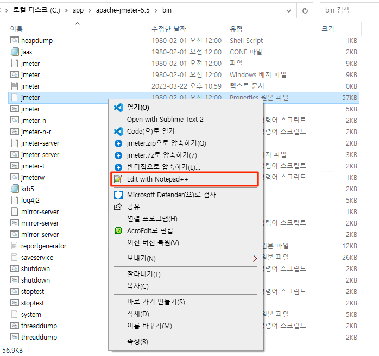Image resolution: width=379 pixels, height=356 pixels.
Task: Click the Visual Studio Code icon beside '열기(O)'
Action: pos(118,108)
